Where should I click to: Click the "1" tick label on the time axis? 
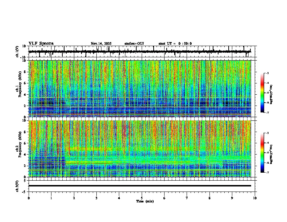coord(51,198)
